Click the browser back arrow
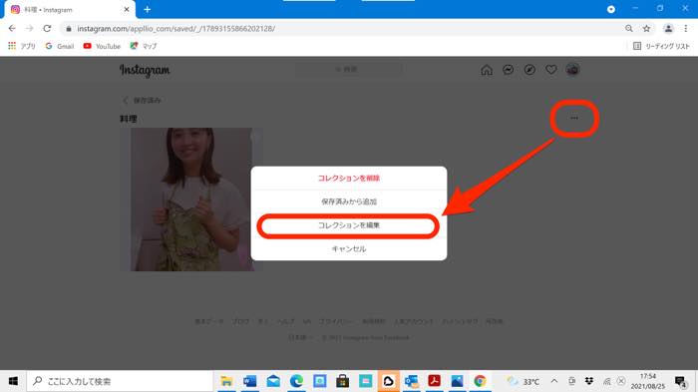This screenshot has height=392, width=698. [x=12, y=29]
